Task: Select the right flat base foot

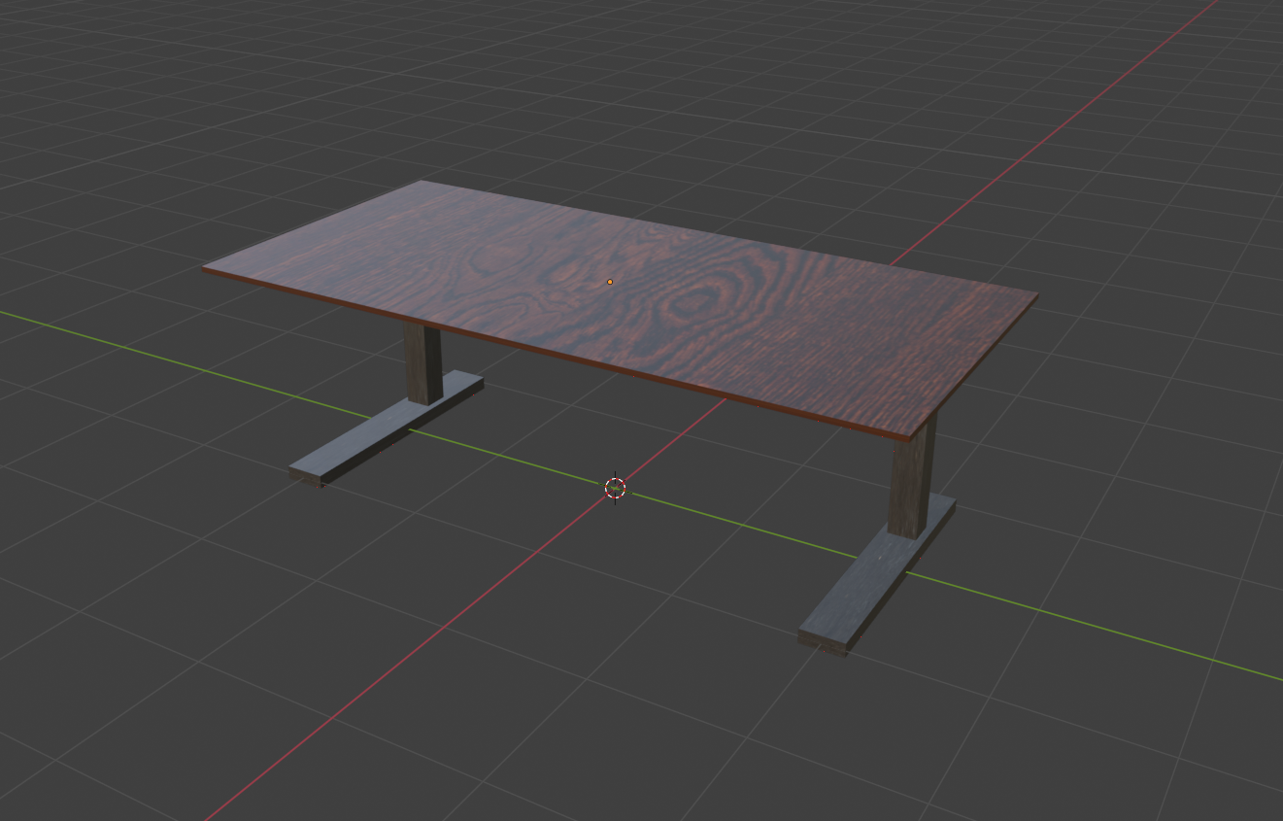Action: [x=877, y=575]
